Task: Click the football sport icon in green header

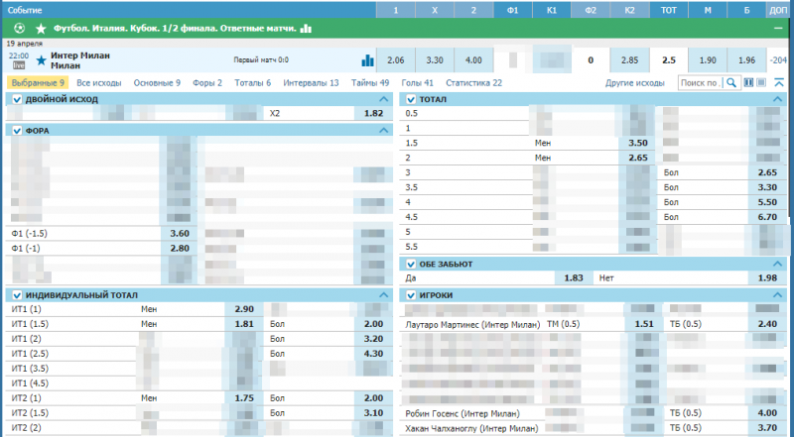Action: click(16, 30)
